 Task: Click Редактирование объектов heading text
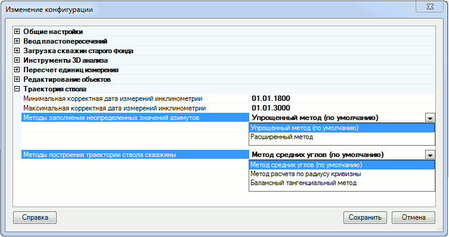pos(67,79)
